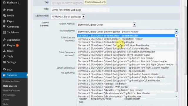
Task: Select Zebra Horizontal - Top Bottom Row Header
Action: click(x=126, y=93)
